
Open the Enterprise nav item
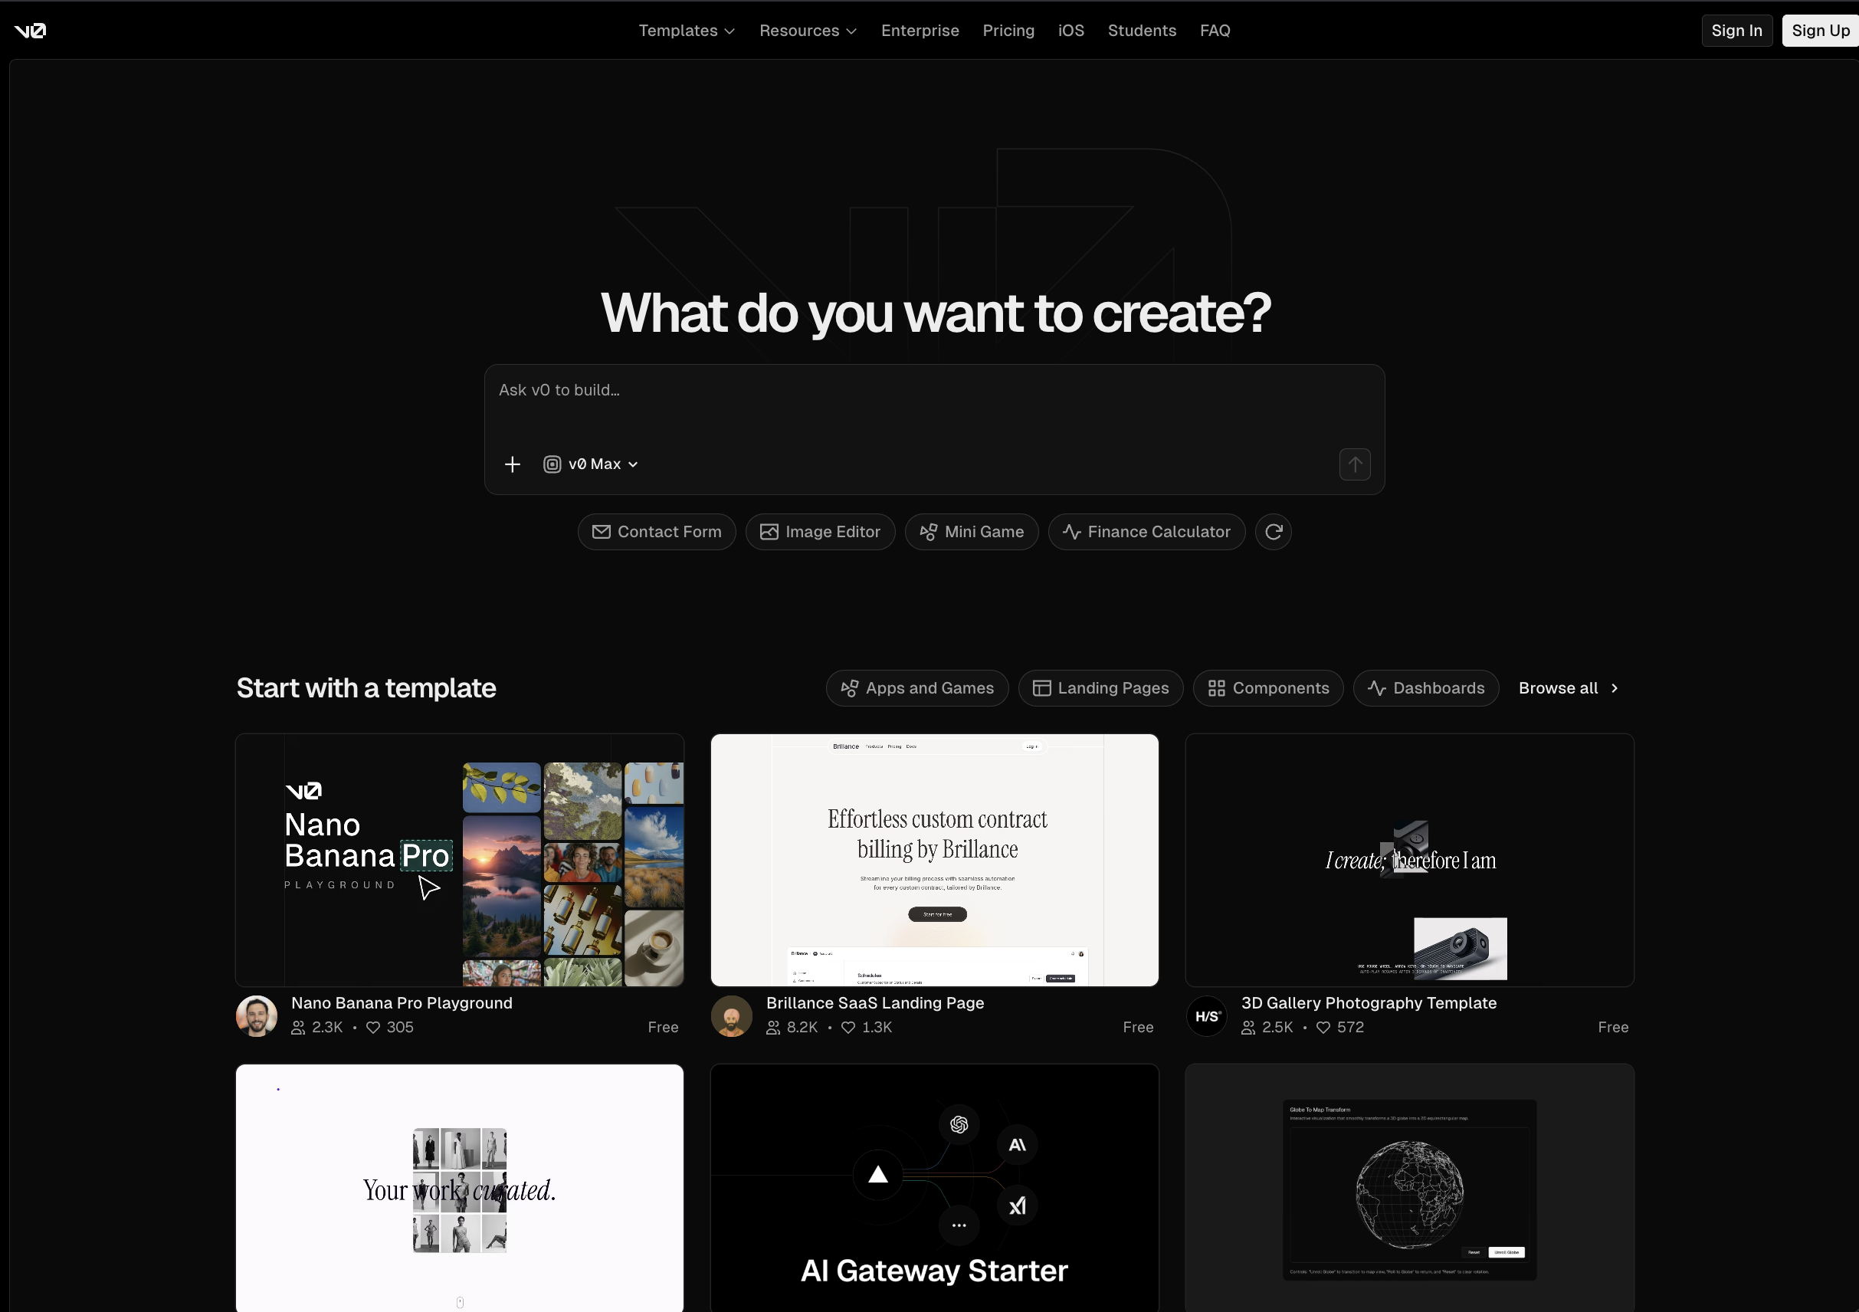[x=920, y=31]
